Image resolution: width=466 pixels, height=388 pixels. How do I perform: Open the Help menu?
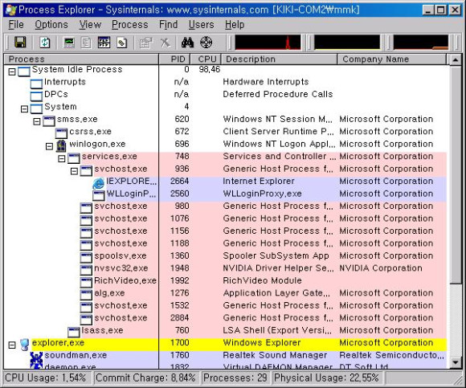235,25
